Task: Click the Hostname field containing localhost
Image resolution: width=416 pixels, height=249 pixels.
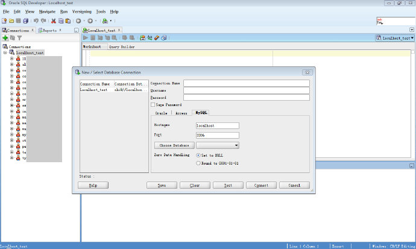Action: coord(218,125)
